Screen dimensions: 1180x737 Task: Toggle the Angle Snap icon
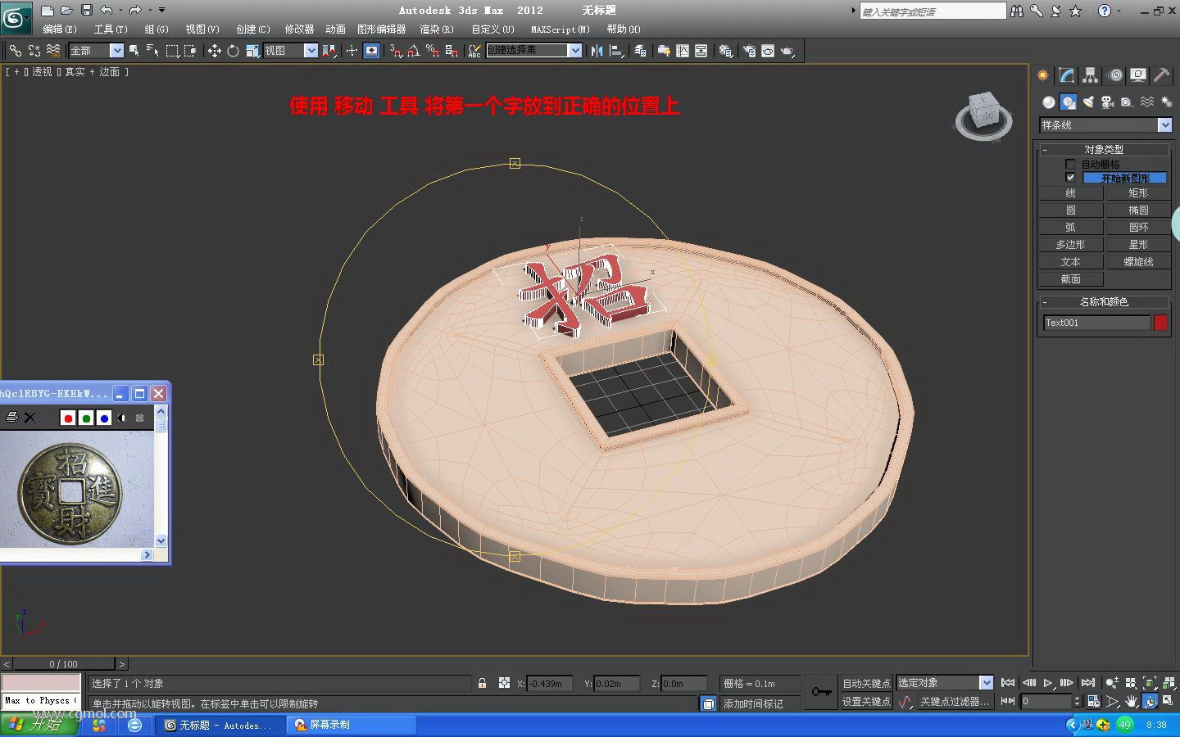click(413, 51)
